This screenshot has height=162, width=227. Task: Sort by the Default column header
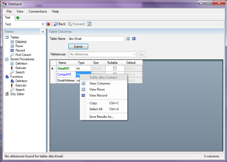pyautogui.click(x=133, y=63)
